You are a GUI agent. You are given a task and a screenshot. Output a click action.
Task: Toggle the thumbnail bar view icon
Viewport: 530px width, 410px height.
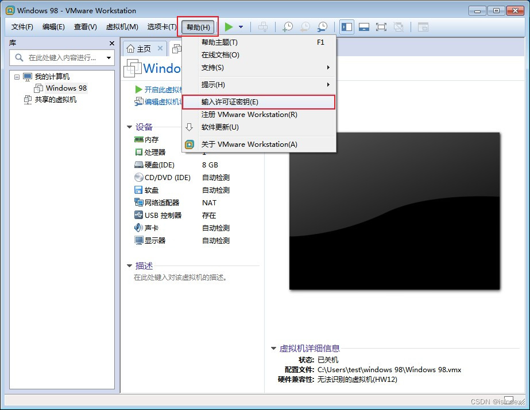click(363, 26)
